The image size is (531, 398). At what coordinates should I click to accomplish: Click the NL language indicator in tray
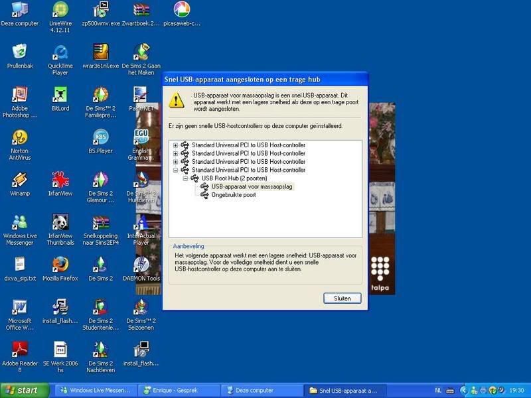pyautogui.click(x=438, y=391)
